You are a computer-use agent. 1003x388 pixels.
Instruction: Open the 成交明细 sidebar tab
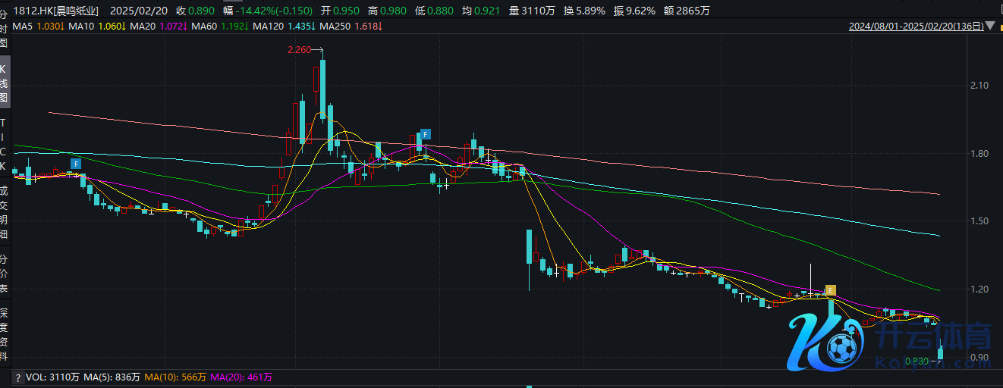4,213
